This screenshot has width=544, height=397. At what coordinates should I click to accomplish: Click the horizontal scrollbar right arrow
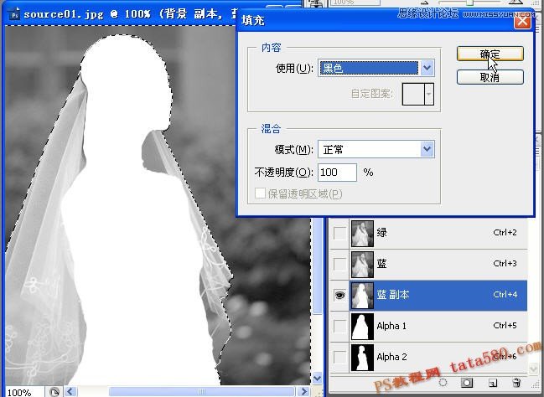point(304,392)
